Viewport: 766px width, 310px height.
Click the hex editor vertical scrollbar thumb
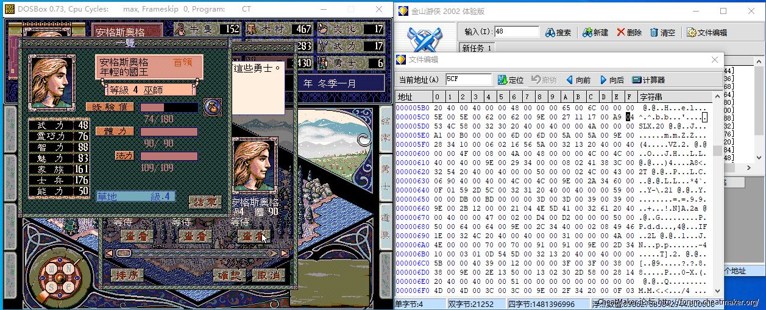click(718, 150)
